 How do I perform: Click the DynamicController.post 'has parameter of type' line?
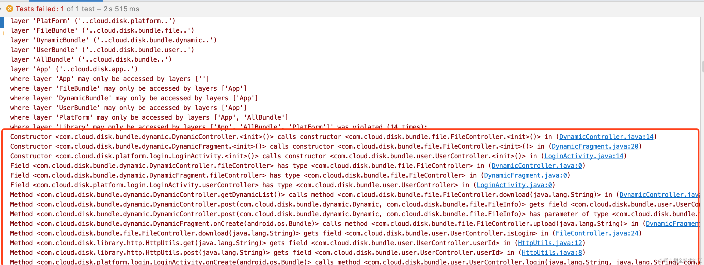pyautogui.click(x=355, y=214)
